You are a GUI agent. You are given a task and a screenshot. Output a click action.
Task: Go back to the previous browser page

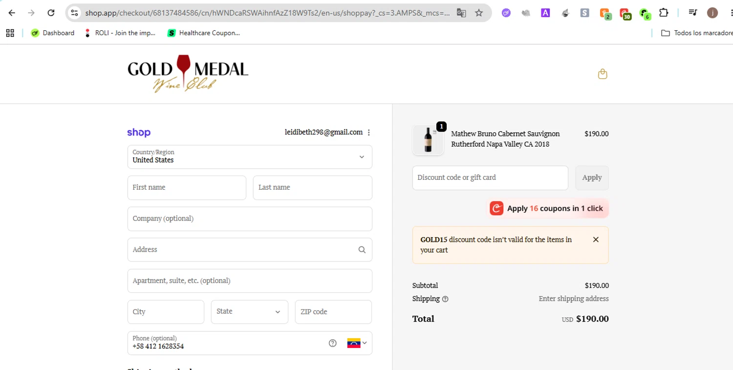(x=12, y=13)
